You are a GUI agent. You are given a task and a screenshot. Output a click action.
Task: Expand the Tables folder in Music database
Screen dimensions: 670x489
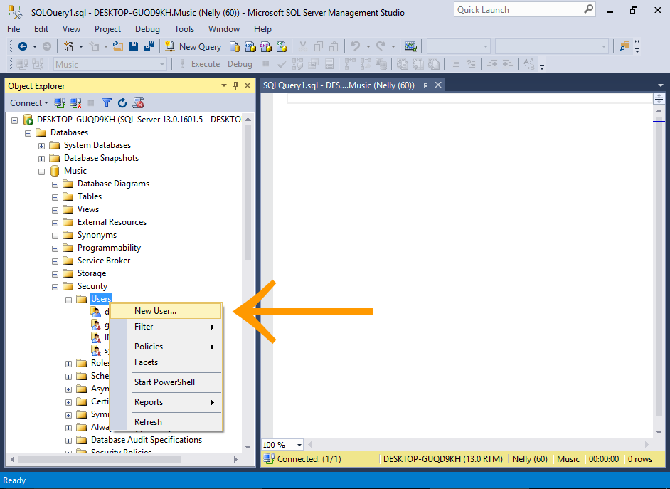point(55,196)
